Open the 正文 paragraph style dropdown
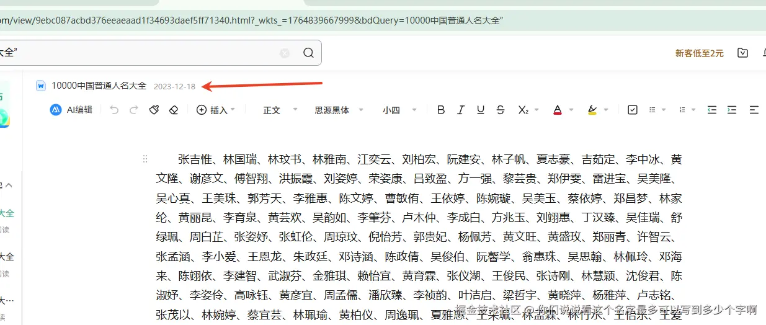766x325 pixels. [280, 110]
